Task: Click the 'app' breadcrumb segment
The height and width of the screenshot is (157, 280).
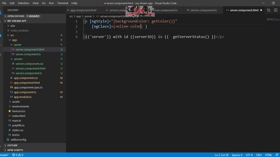Action: pyautogui.click(x=79, y=16)
